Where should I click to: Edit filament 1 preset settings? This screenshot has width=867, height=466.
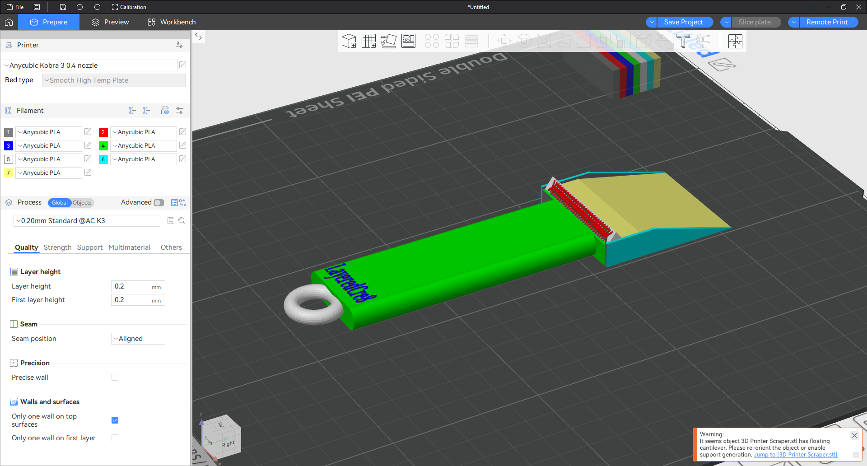tap(88, 132)
